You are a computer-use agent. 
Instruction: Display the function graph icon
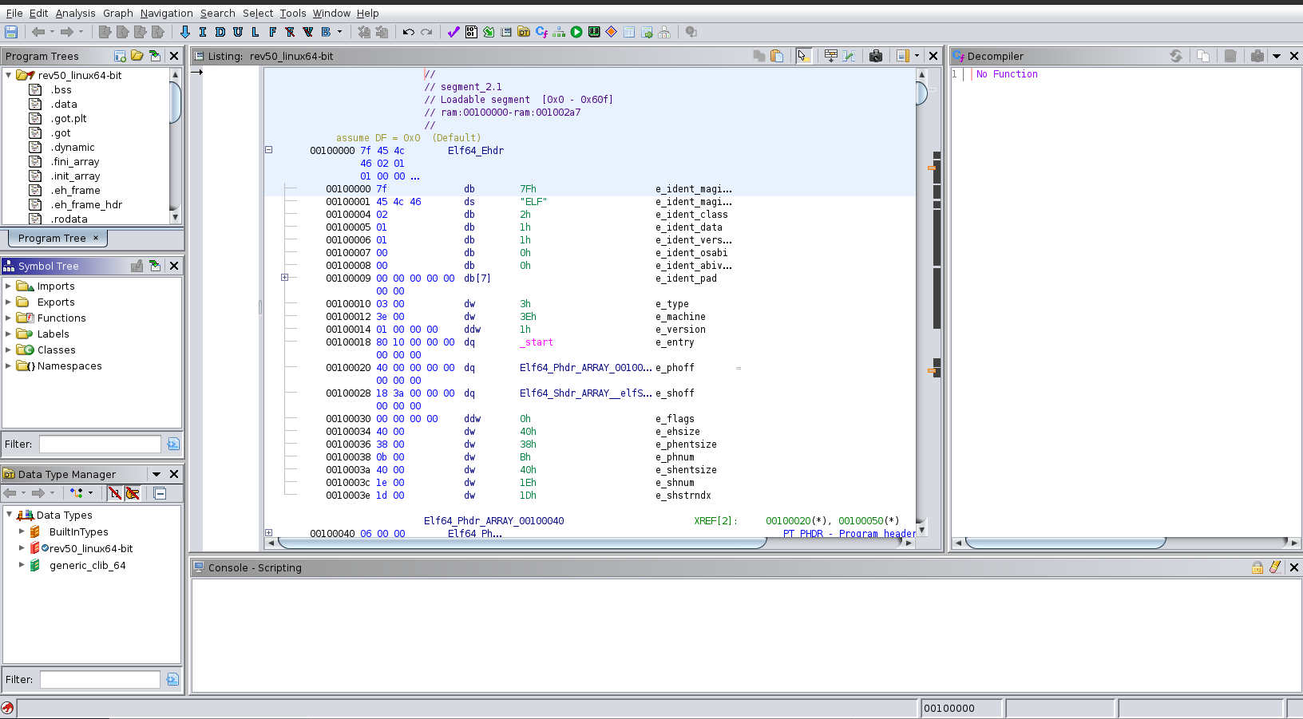[x=559, y=32]
